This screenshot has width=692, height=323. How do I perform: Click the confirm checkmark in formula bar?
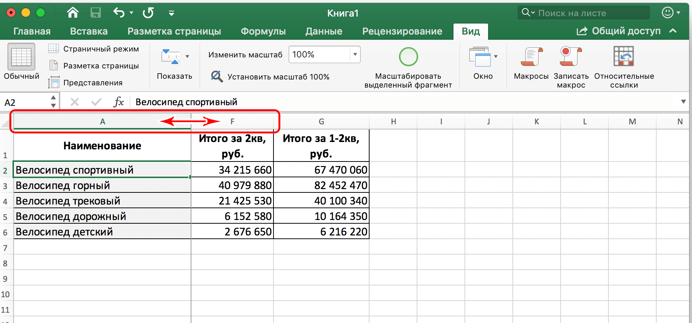coord(96,102)
